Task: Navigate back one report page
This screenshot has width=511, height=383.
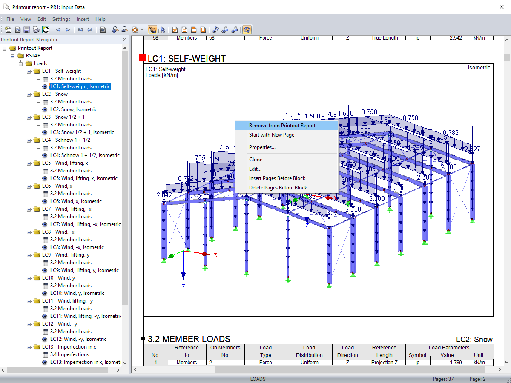Action: (58, 30)
